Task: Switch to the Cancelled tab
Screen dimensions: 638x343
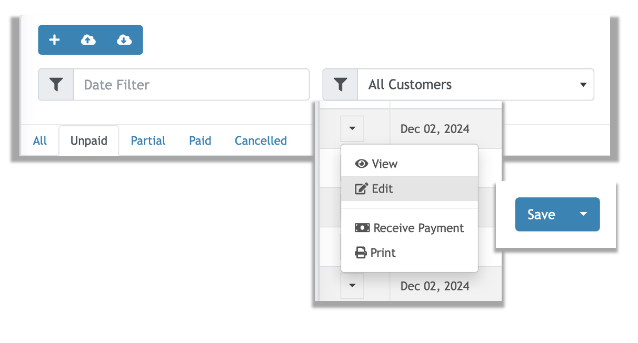Action: pyautogui.click(x=261, y=140)
